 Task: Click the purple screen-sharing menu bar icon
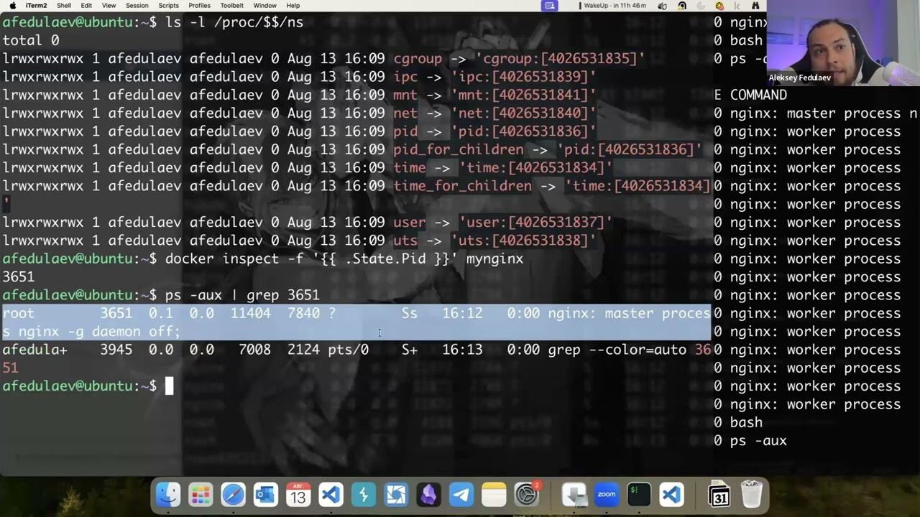(x=550, y=6)
